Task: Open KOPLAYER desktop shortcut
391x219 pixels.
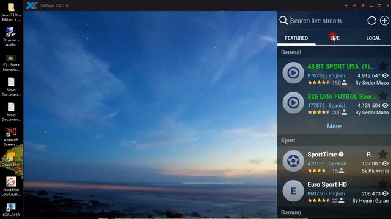Action: (x=11, y=210)
